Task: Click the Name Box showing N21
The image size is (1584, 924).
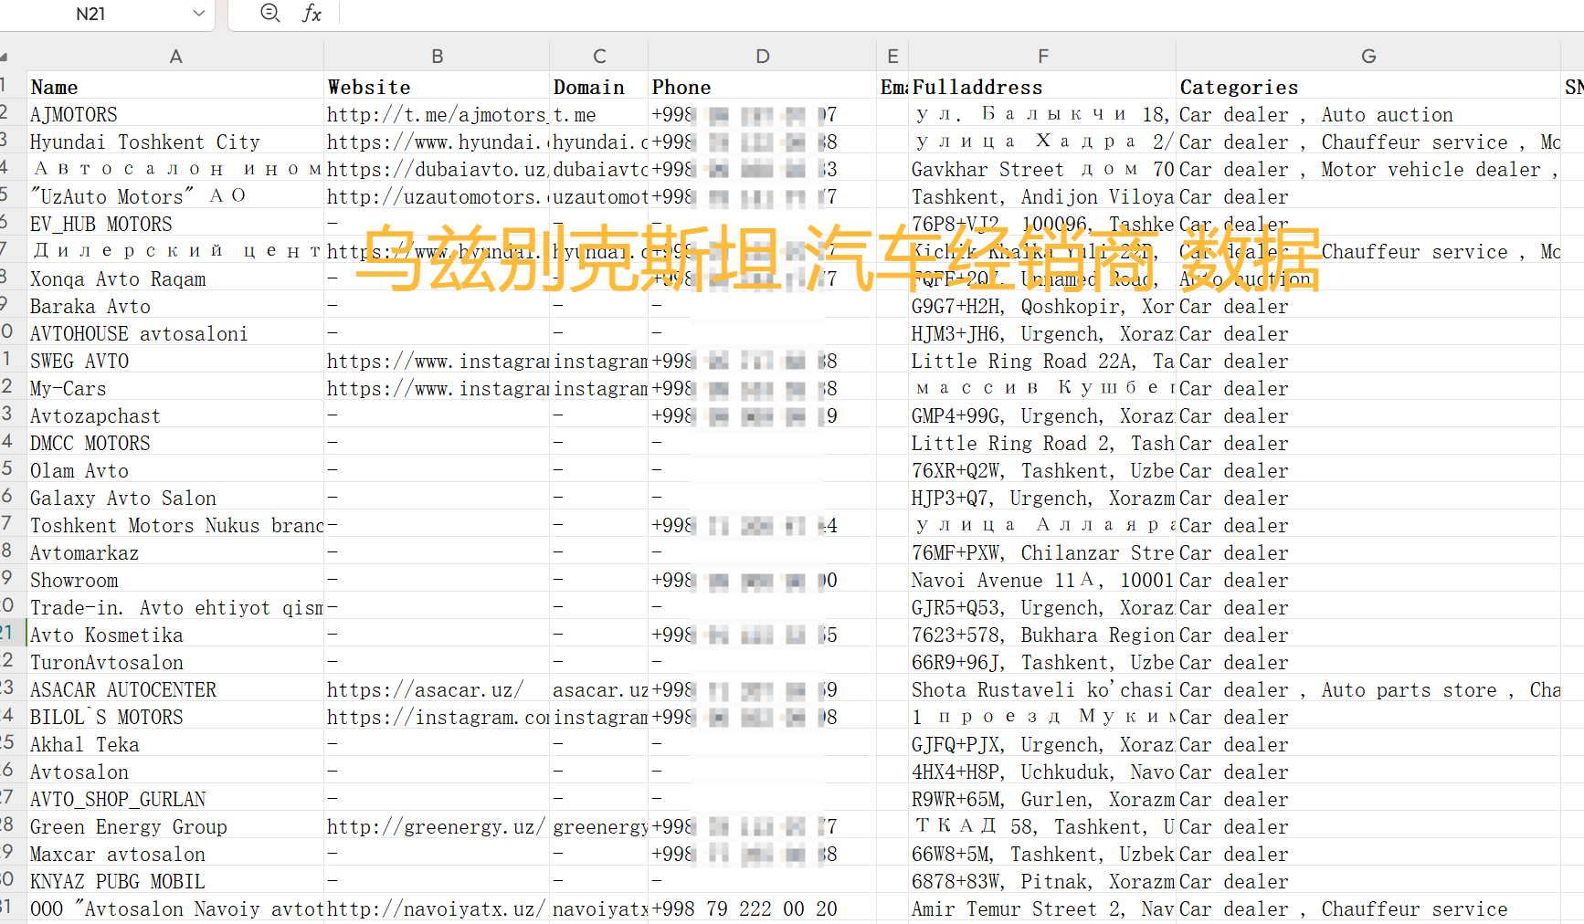Action: (x=91, y=14)
